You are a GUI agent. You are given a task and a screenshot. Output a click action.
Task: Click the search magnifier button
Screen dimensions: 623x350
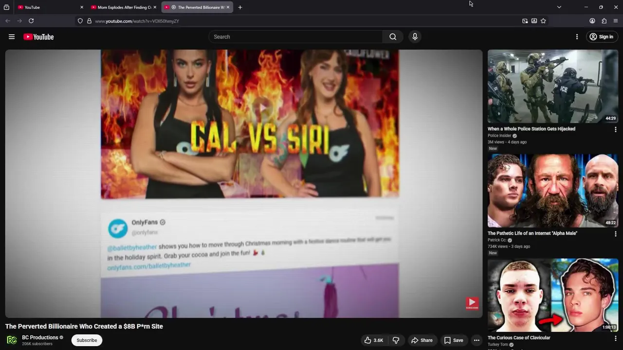point(393,37)
